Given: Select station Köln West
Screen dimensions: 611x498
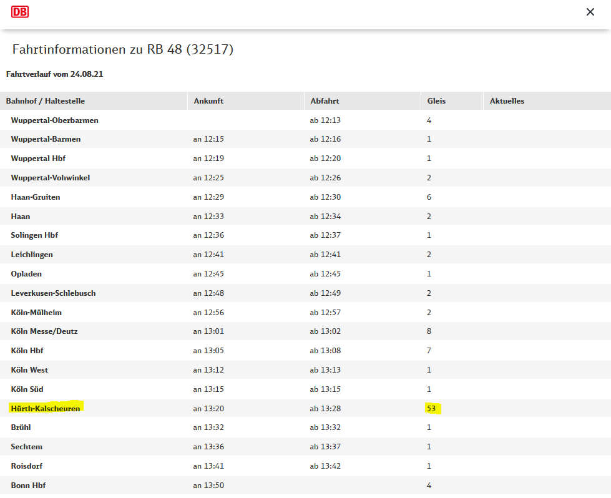Looking at the screenshot, I should click(29, 370).
